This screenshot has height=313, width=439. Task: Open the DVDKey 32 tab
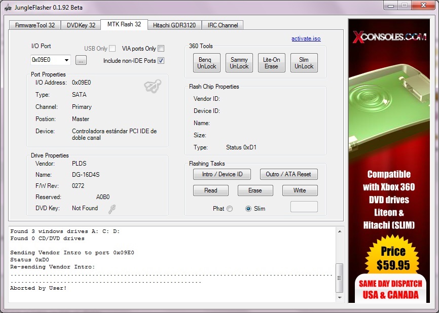click(x=81, y=25)
